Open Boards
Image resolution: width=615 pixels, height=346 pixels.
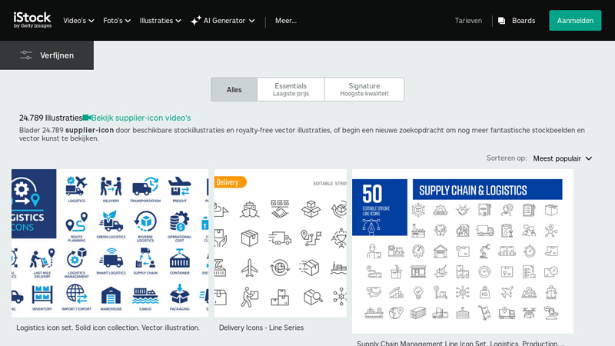pos(517,21)
